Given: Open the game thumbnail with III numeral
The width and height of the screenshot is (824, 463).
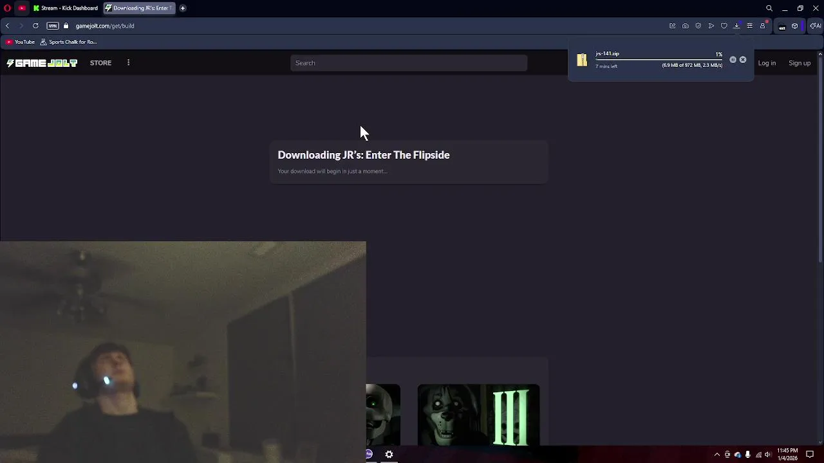Looking at the screenshot, I should [478, 415].
